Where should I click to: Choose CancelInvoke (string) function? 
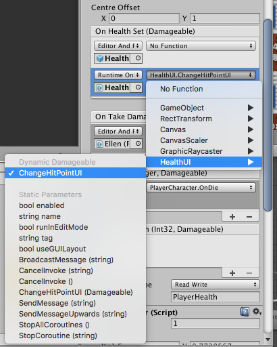[75, 270]
